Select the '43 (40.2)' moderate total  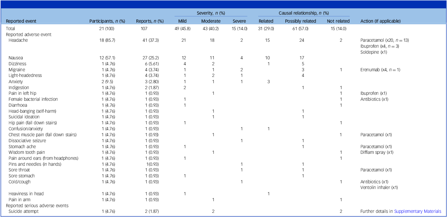coord(211,29)
